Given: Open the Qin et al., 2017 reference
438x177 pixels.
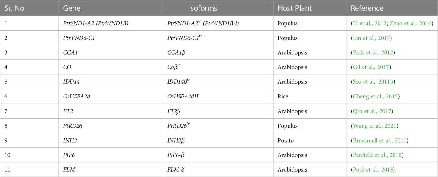Looking at the screenshot, I should (x=371, y=111).
